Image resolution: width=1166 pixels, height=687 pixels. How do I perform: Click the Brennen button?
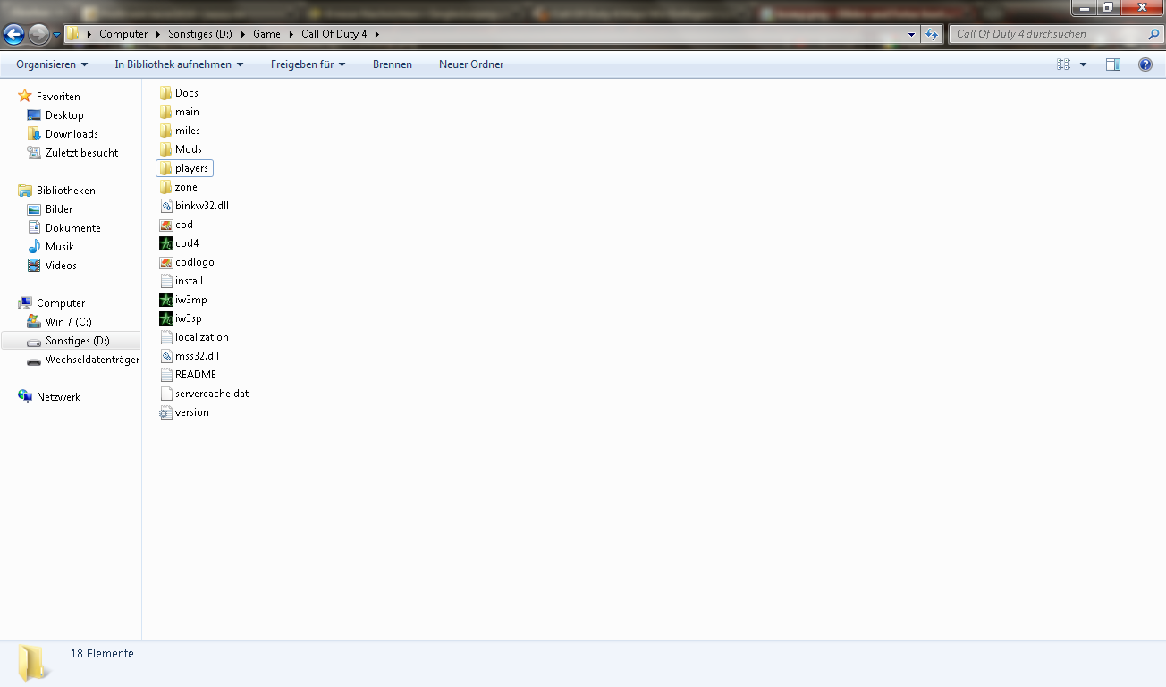(393, 64)
